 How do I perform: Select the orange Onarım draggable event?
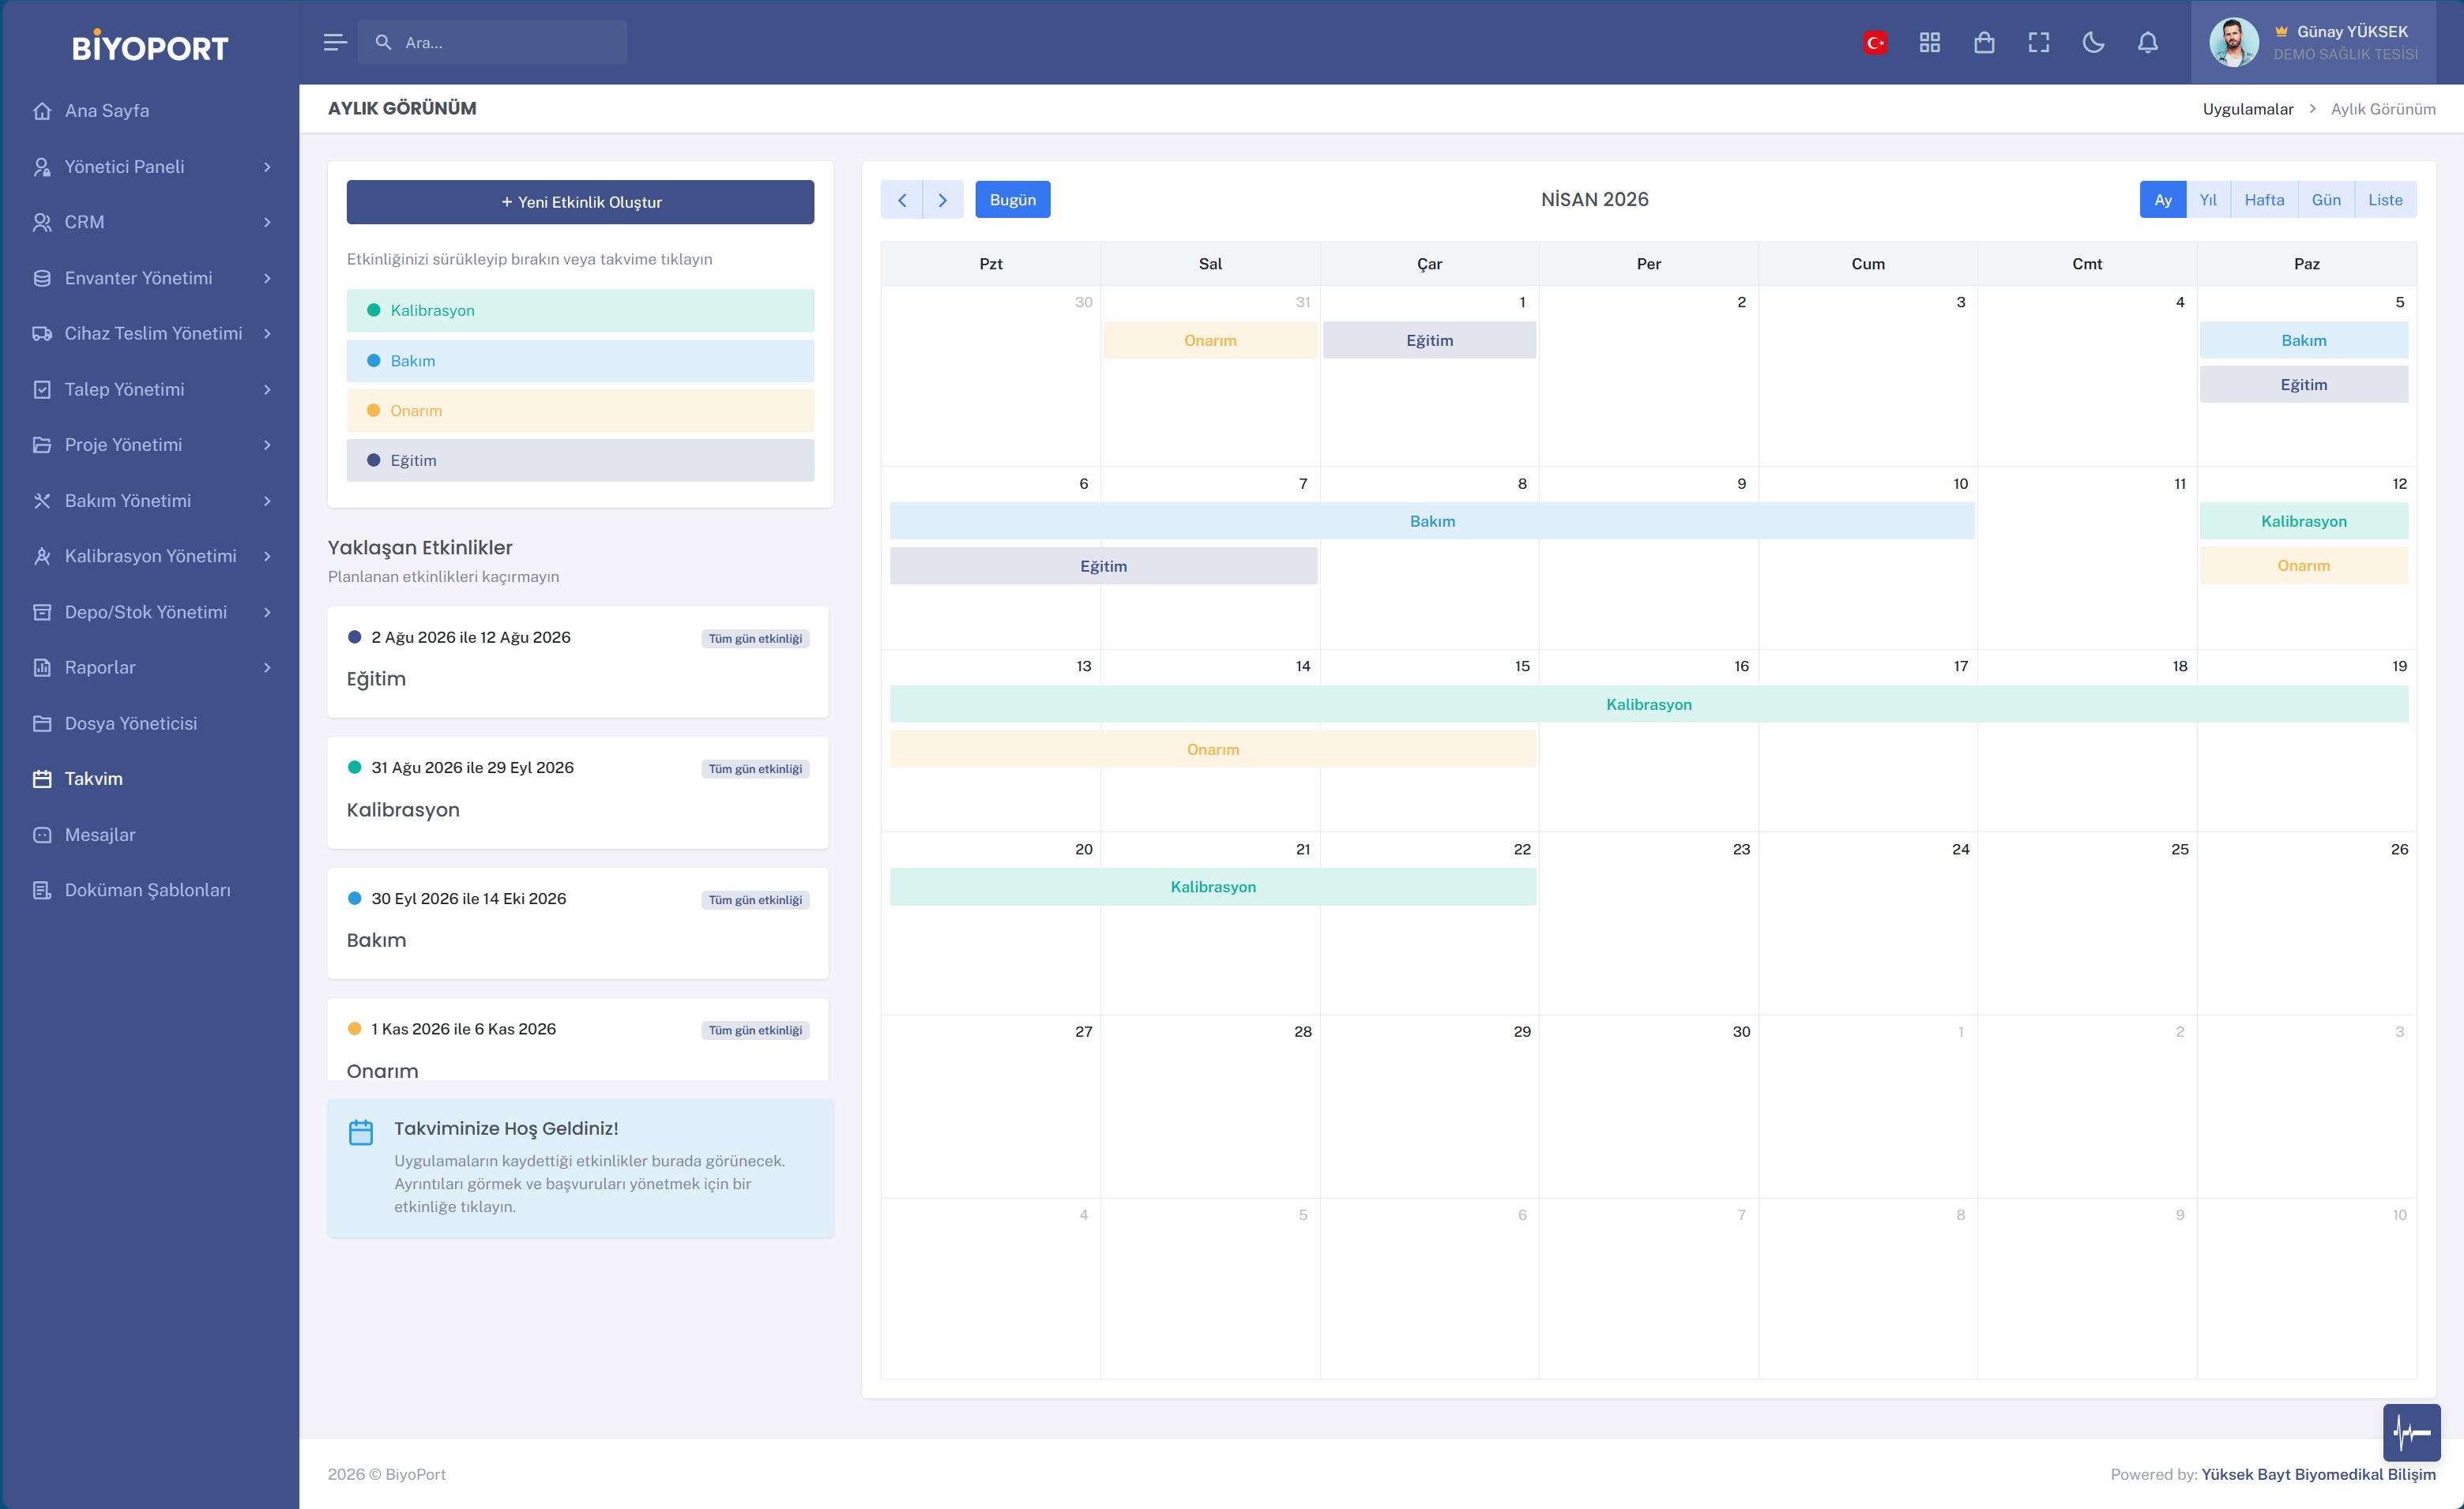580,411
